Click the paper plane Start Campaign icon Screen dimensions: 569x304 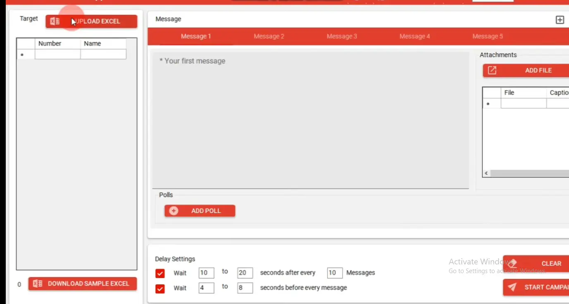[x=512, y=288]
